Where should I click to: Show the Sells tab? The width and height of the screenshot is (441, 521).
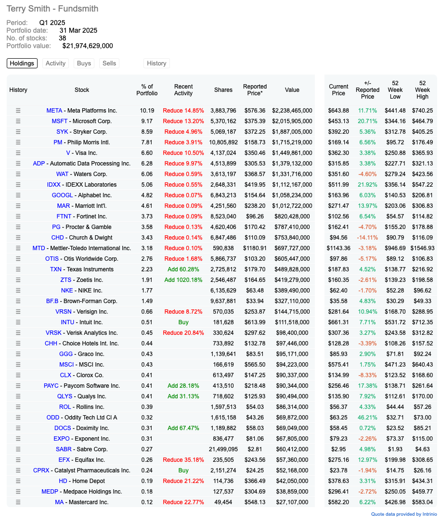click(x=109, y=64)
